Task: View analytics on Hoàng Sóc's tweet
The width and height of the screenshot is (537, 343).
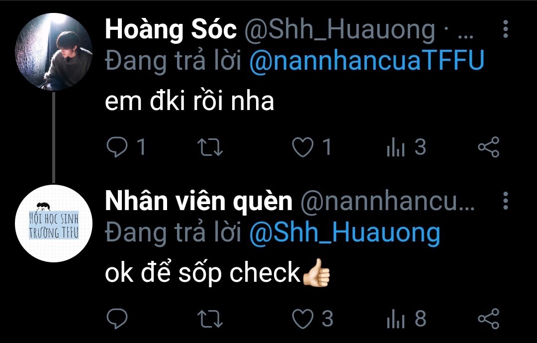Action: pos(396,147)
